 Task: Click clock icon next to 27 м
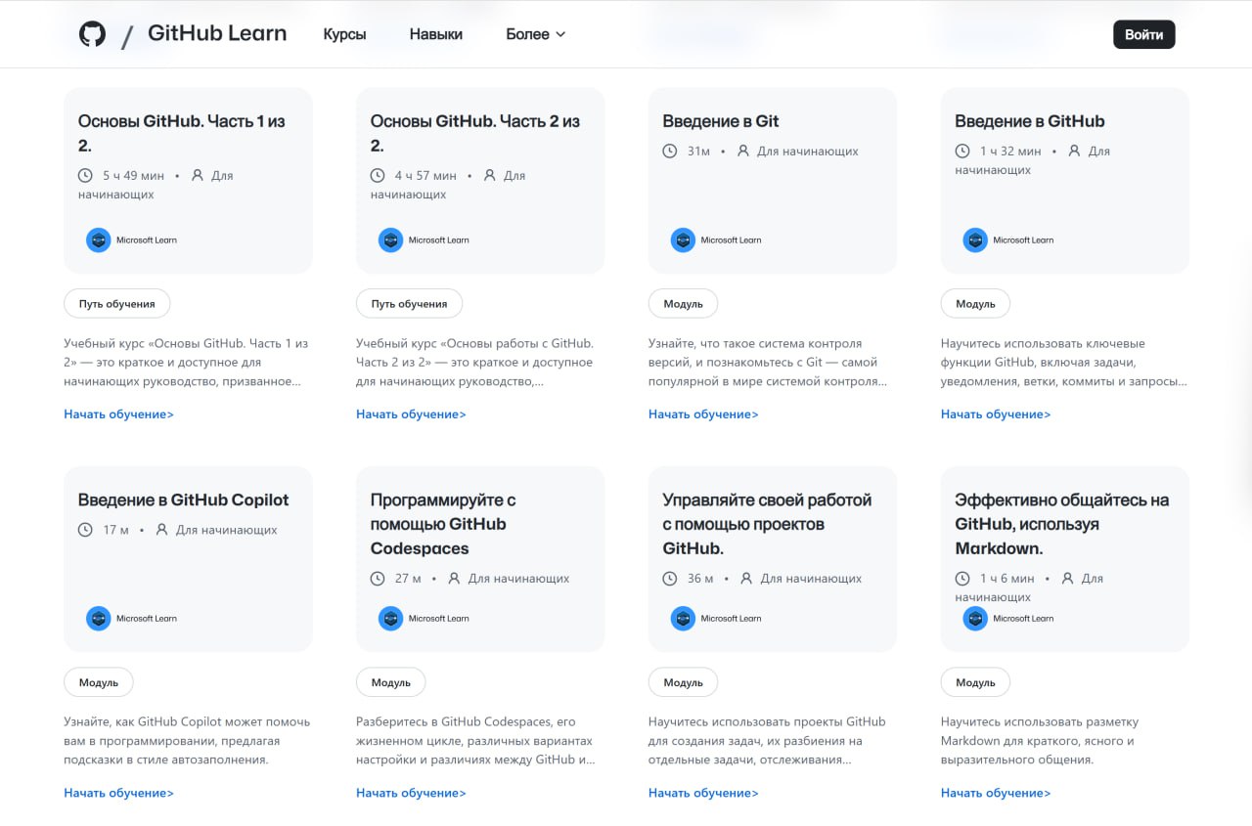click(378, 579)
